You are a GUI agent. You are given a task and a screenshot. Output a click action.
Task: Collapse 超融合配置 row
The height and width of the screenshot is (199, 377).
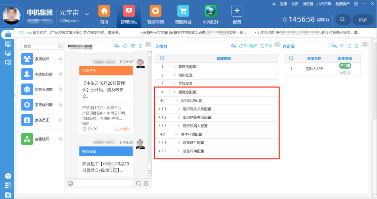pyautogui.click(x=174, y=92)
